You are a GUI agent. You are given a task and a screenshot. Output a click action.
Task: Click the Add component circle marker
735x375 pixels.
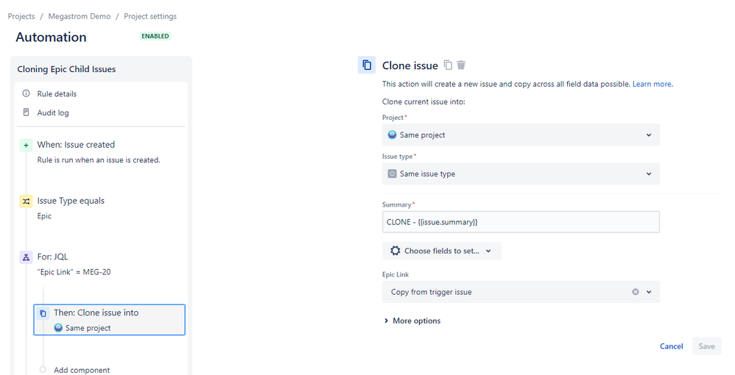43,369
